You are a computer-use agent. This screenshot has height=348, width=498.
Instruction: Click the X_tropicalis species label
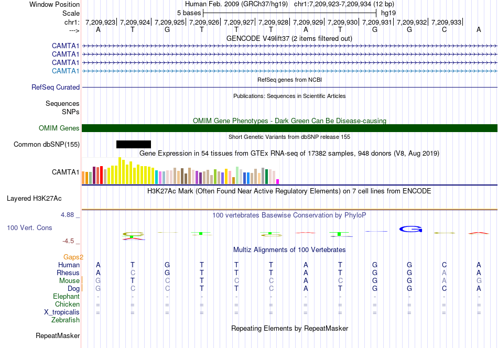point(62,312)
